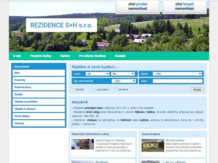Click chci prodat nemovitost button
Viewport: 218px width, 163px height.
click(x=138, y=7)
